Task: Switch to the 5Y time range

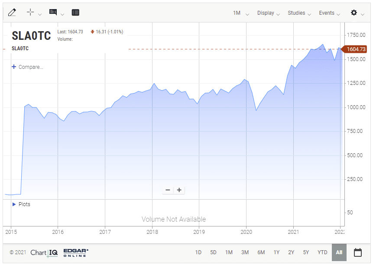Action: pos(306,252)
